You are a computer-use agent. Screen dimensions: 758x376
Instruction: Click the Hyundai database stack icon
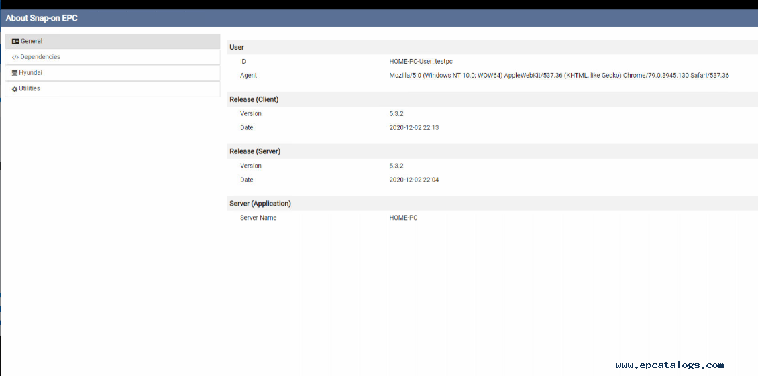click(15, 73)
